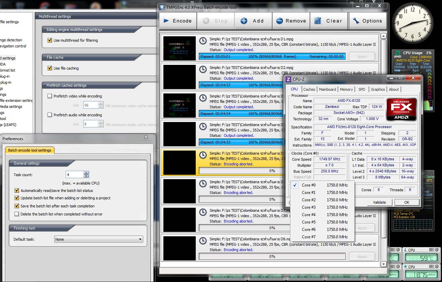Click the 'AMD FX-8120' Name value
The height and width of the screenshot is (282, 442).
click(x=349, y=100)
